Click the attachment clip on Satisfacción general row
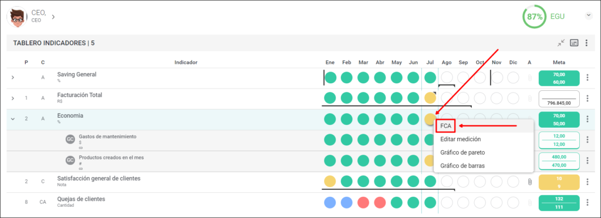 [x=529, y=182]
